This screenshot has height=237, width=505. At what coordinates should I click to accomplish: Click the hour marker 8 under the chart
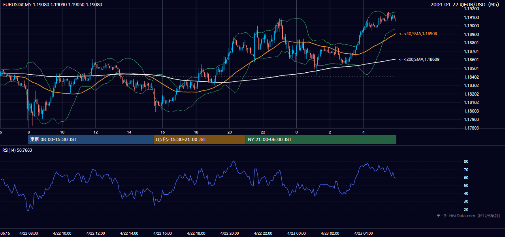(x=28, y=132)
